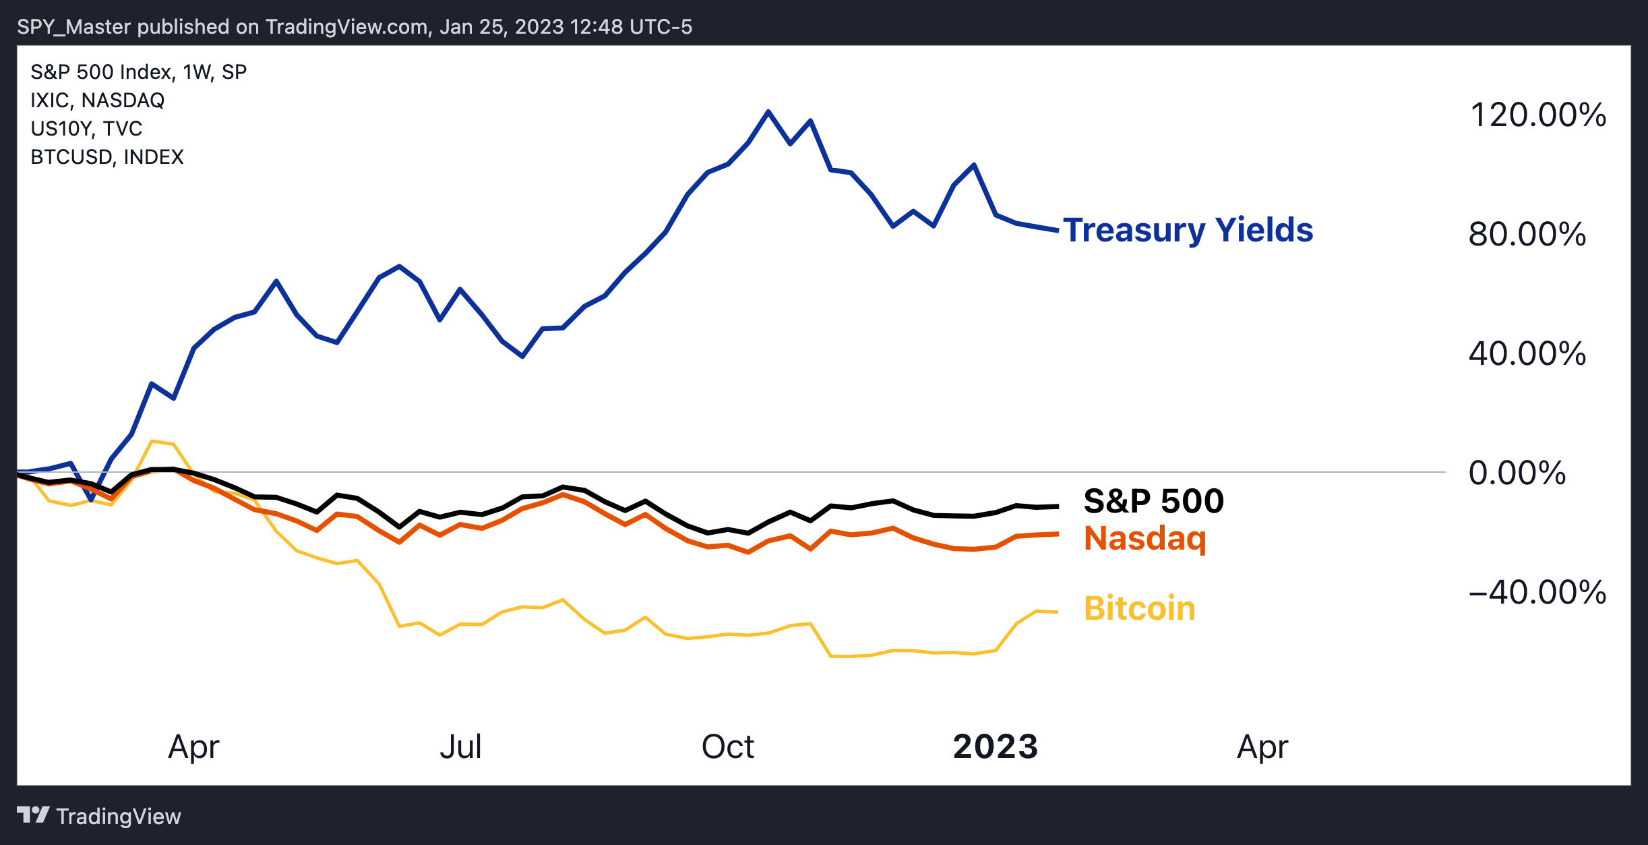Select the US10Y, TVC legend entry
Image resolution: width=1648 pixels, height=845 pixels.
tap(87, 129)
